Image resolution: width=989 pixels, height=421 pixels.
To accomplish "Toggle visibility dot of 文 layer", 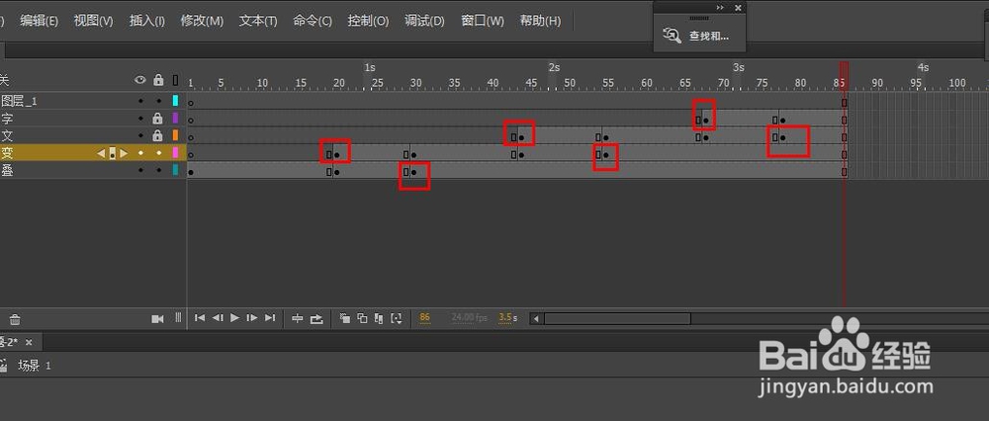I will click(140, 135).
